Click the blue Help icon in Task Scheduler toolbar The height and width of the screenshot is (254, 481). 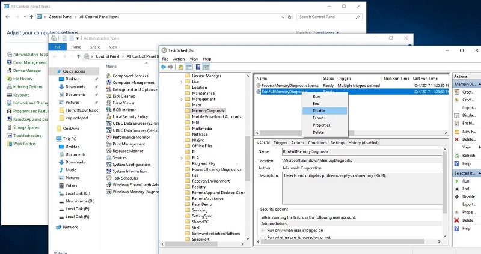pos(198,67)
